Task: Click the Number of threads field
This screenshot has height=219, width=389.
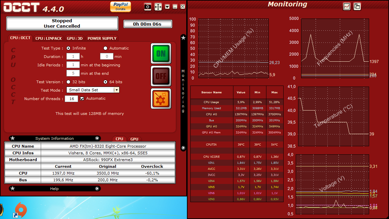Action: (71, 99)
